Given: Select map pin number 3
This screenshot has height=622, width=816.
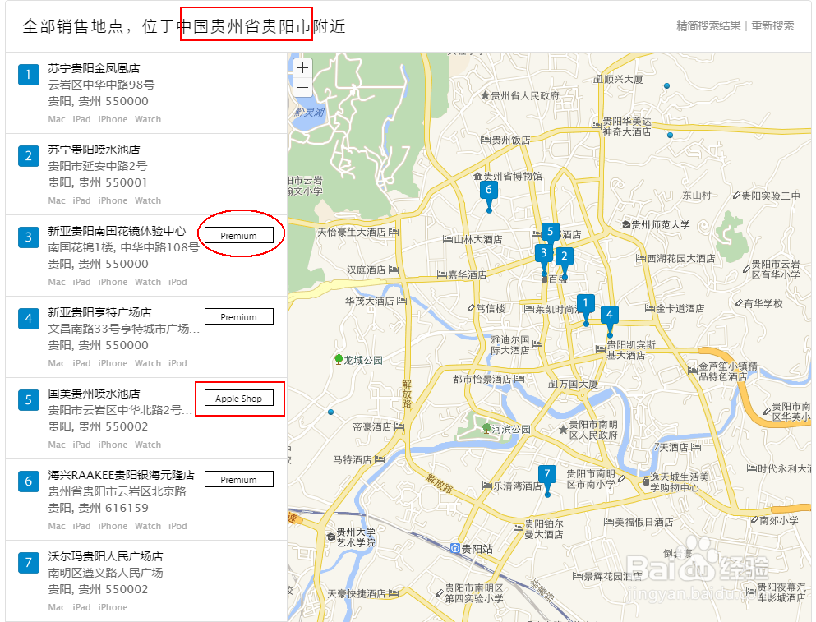Looking at the screenshot, I should pos(544,258).
